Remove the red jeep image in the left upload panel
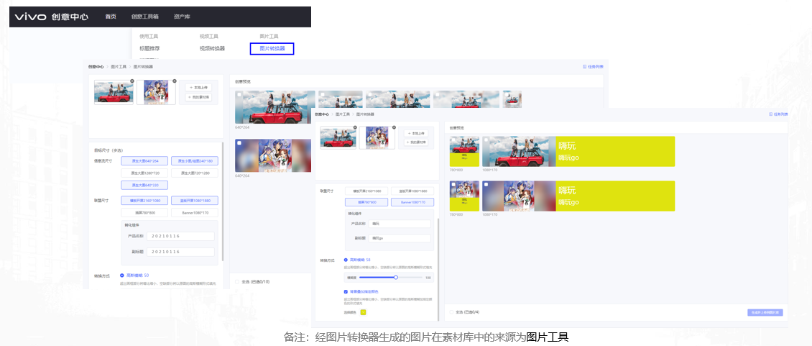This screenshot has height=346, width=812. (132, 81)
